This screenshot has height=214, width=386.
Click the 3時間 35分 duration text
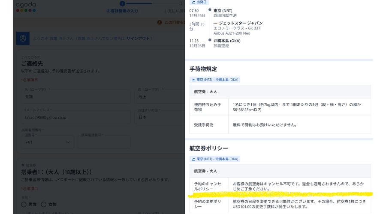pyautogui.click(x=197, y=27)
